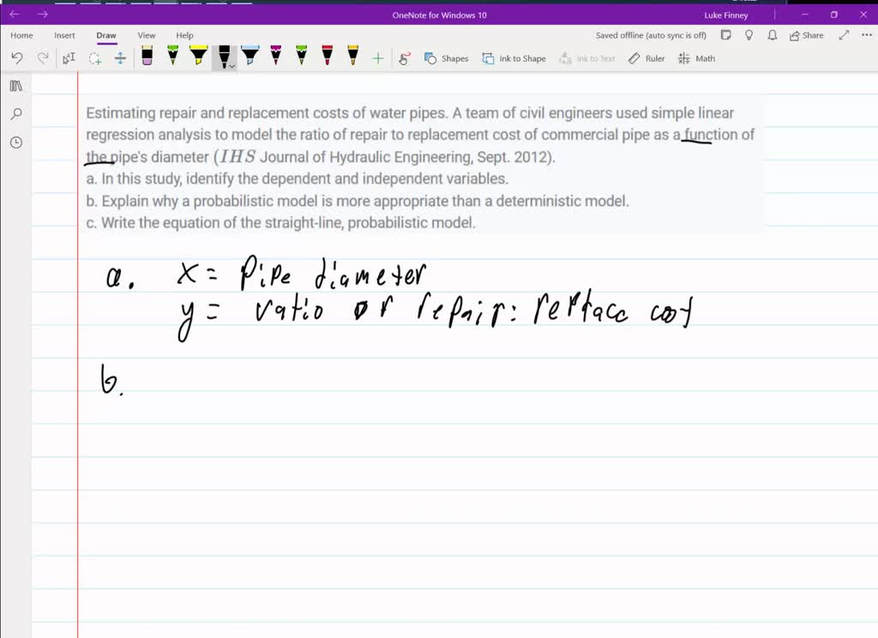
Task: Open the View tab
Action: pos(147,35)
